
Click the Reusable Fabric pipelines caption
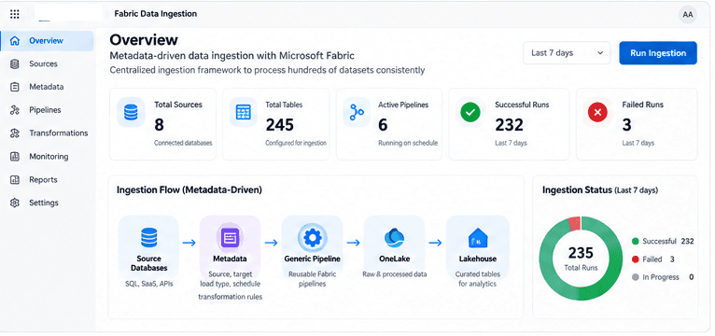[x=312, y=279]
